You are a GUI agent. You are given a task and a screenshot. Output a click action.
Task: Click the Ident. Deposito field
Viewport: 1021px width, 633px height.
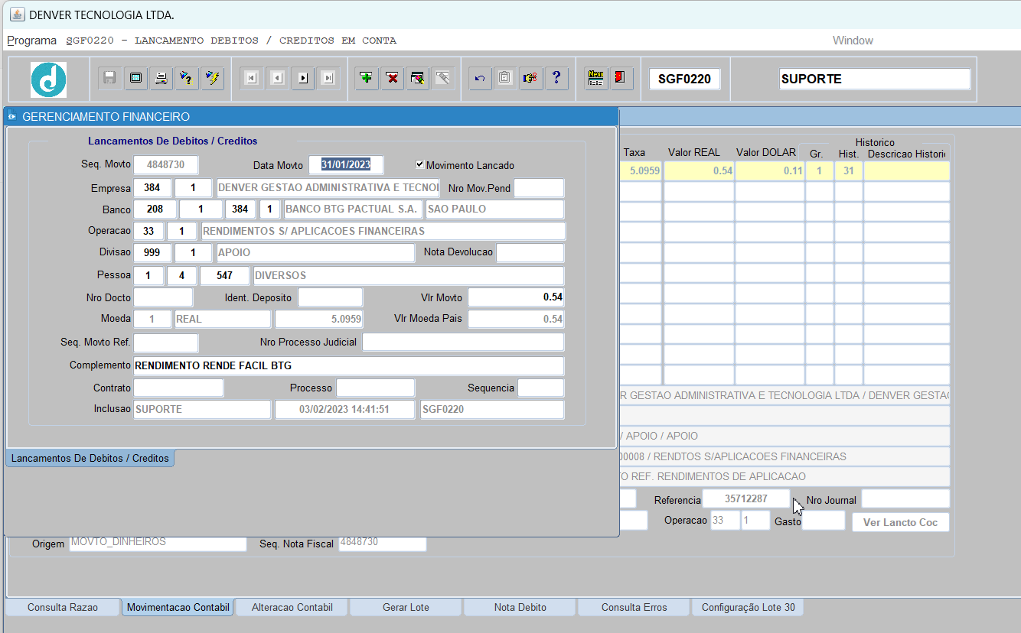tap(330, 297)
